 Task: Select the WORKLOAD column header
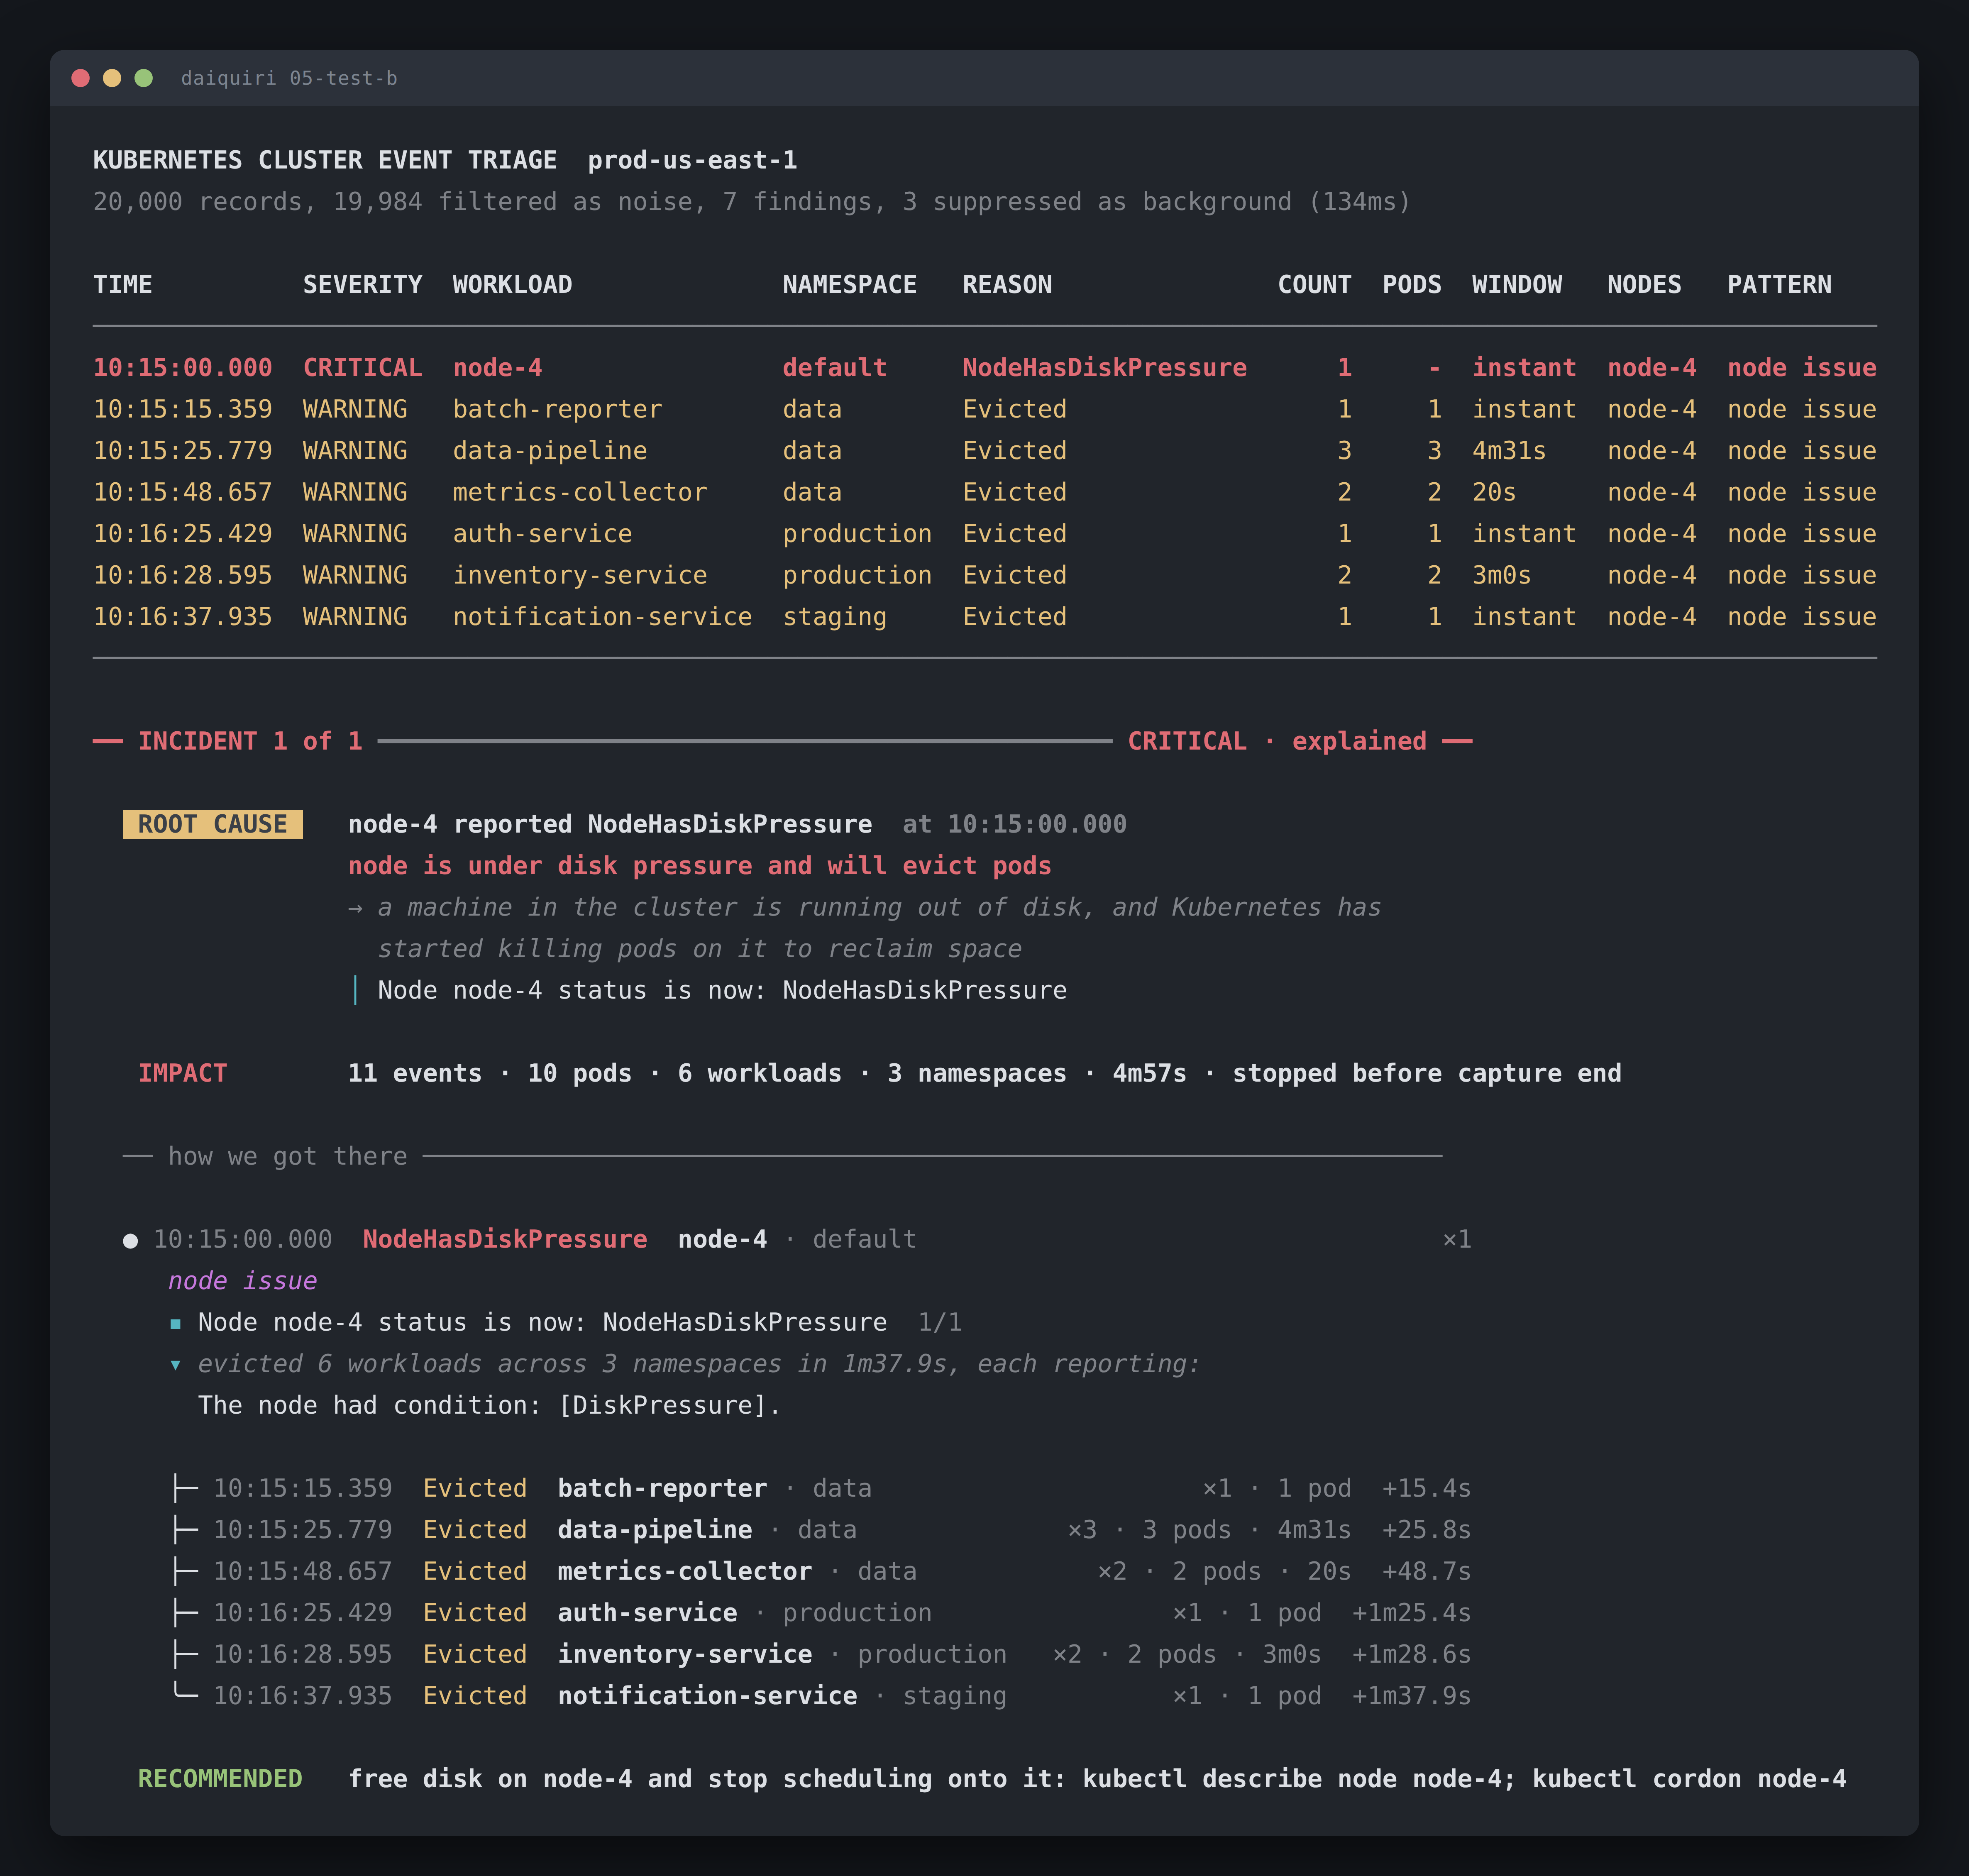pyautogui.click(x=513, y=285)
